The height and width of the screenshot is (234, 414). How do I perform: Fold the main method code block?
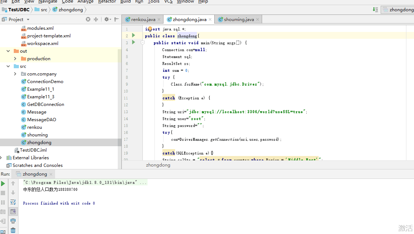[x=142, y=42]
